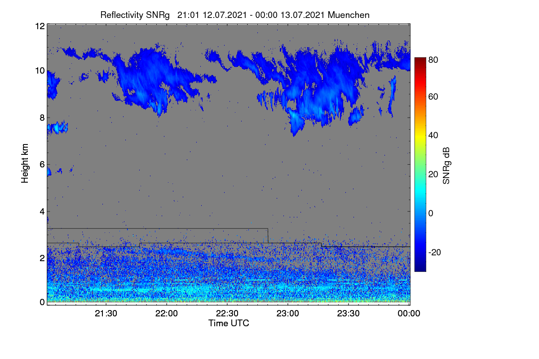The width and height of the screenshot is (539, 359).
Task: Click the plot title 'Reflectivity SNRg'
Action: point(135,15)
